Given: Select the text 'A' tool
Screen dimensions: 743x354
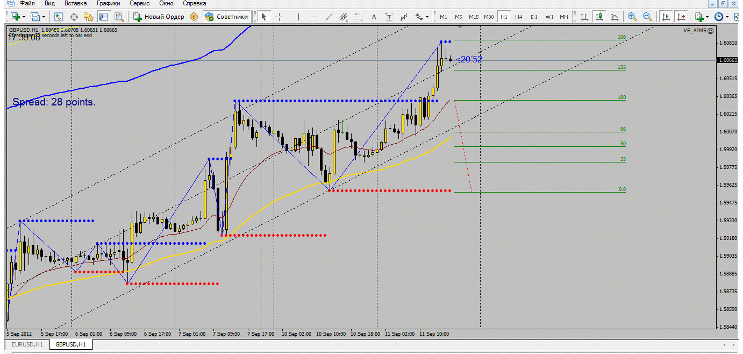Looking at the screenshot, I should click(x=374, y=17).
